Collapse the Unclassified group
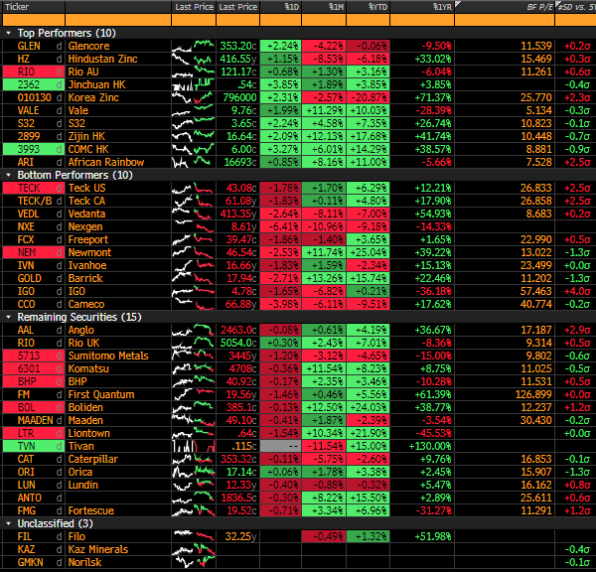596x572 pixels. tap(9, 522)
